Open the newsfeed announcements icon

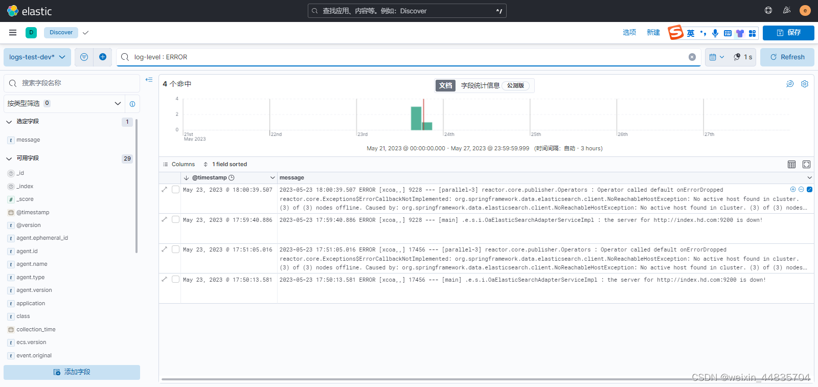tap(787, 10)
